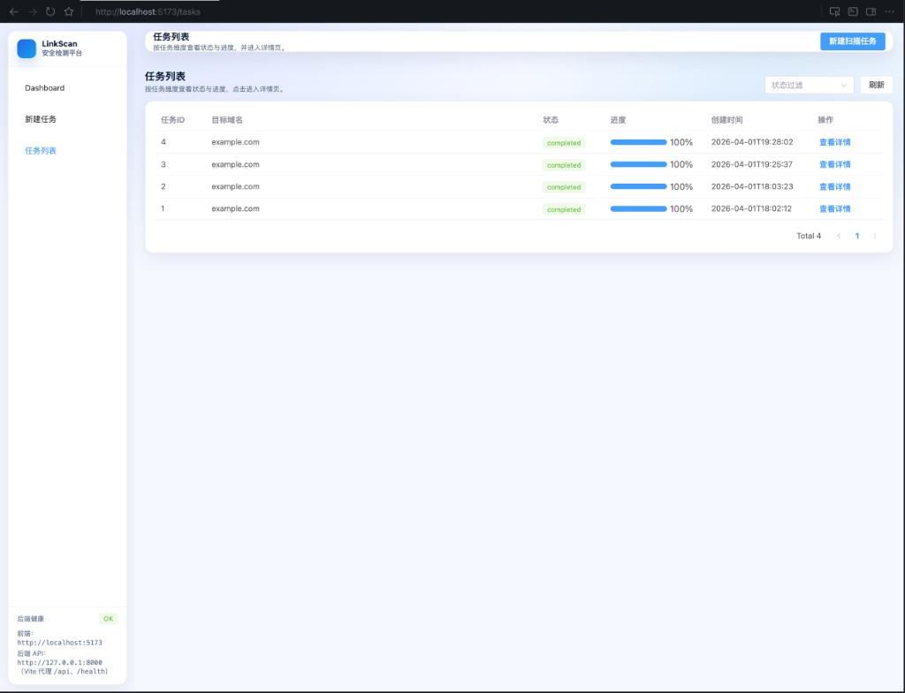Click the 任务ID column header

coord(172,120)
